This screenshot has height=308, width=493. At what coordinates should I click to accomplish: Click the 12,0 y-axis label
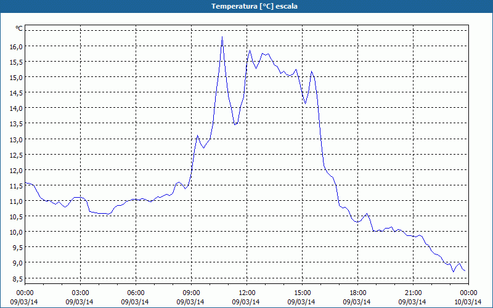17,170
